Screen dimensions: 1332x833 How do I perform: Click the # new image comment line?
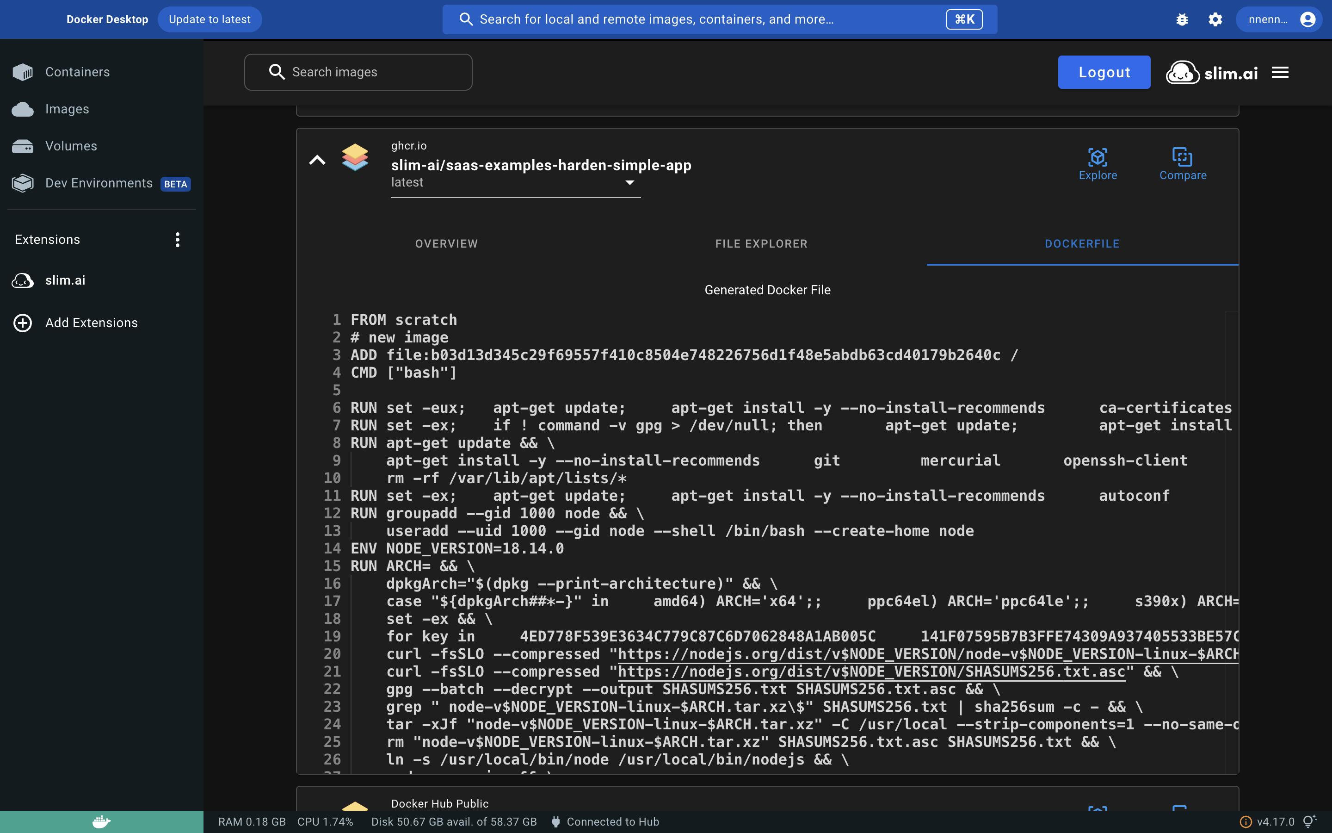point(400,338)
